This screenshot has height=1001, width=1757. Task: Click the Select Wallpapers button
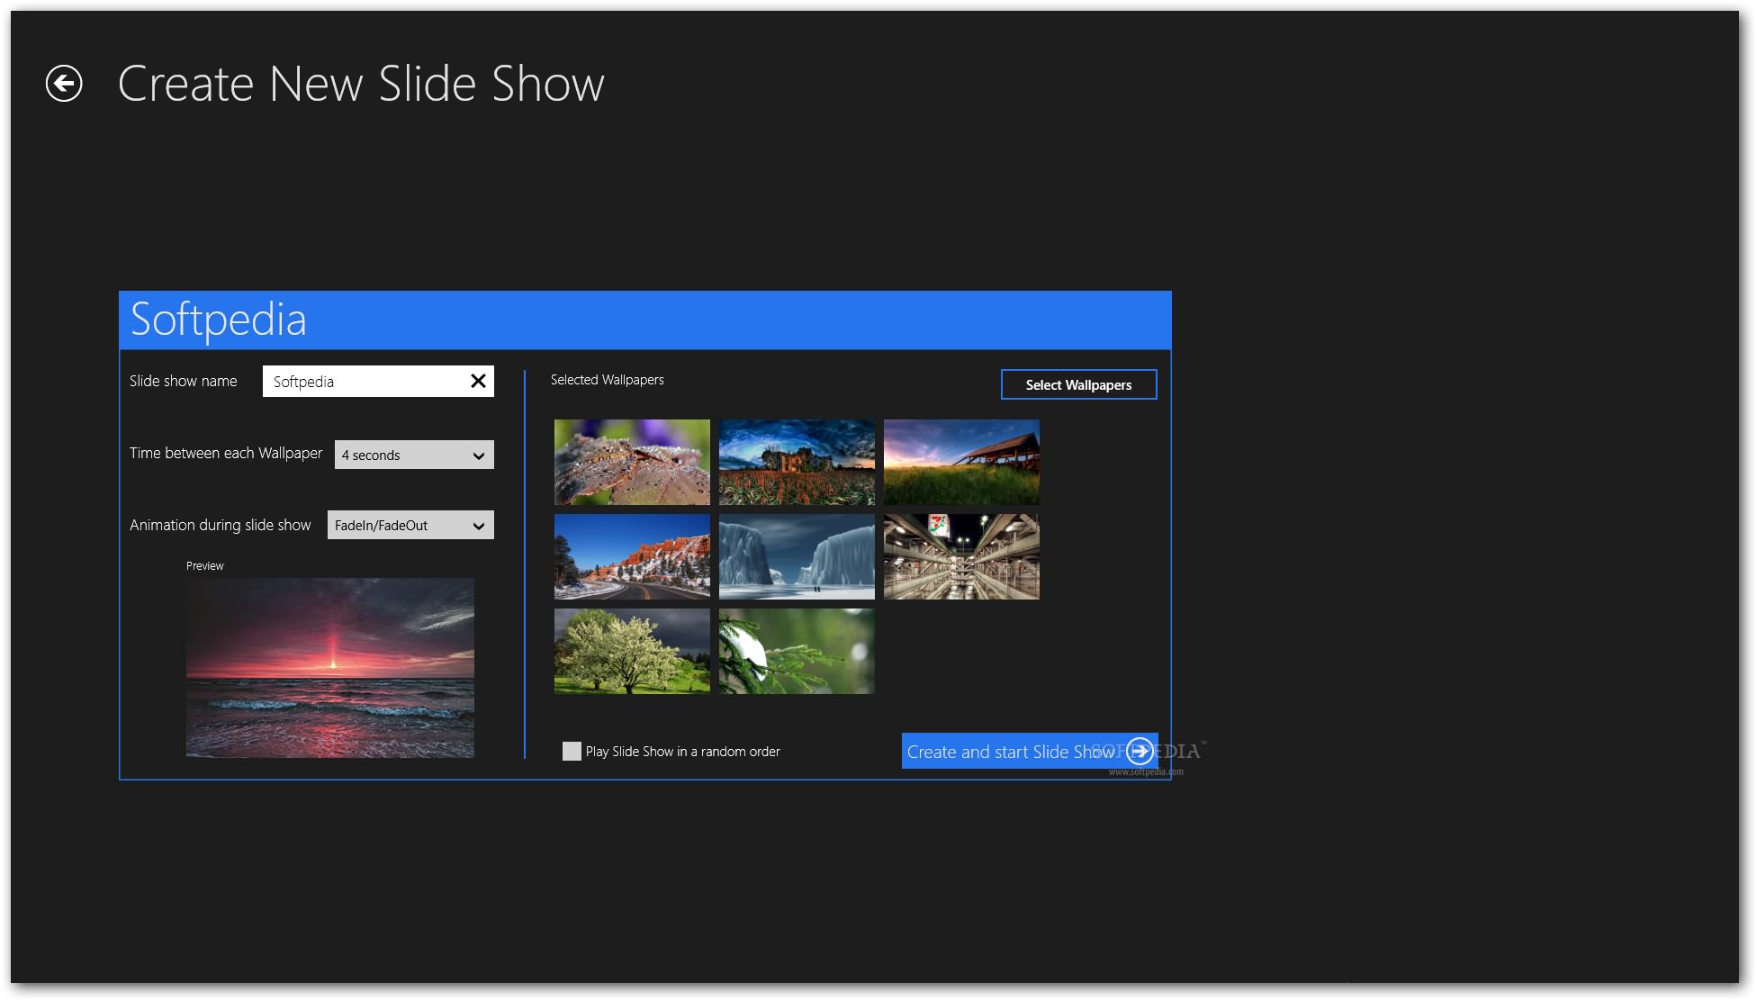1078,384
